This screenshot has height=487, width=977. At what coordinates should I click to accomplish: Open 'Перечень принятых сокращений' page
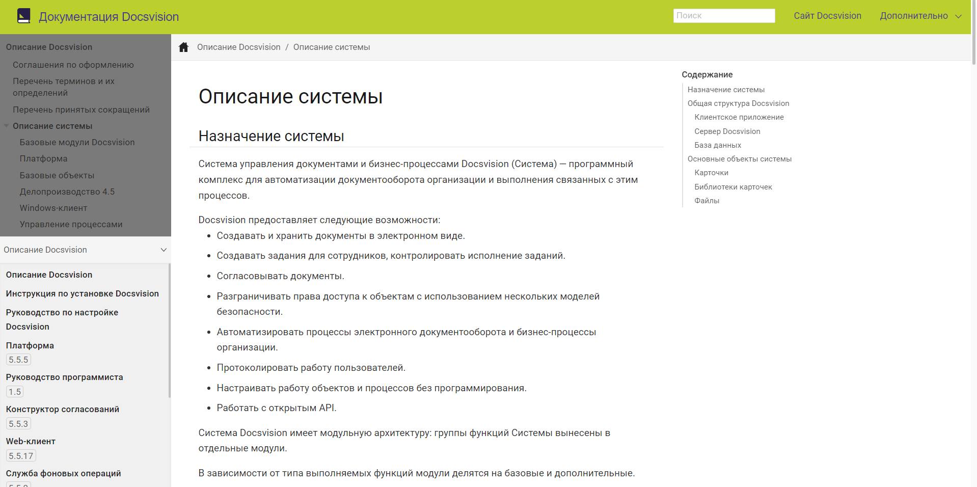click(81, 110)
